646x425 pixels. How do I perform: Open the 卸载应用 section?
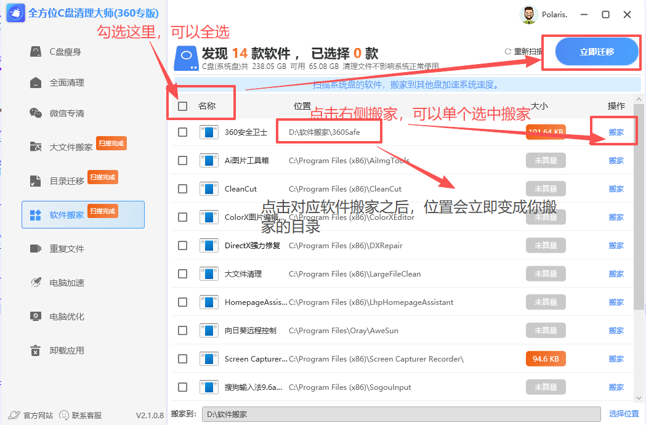(68, 350)
